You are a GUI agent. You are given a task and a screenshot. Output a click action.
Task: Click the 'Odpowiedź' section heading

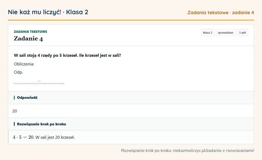coord(27,98)
